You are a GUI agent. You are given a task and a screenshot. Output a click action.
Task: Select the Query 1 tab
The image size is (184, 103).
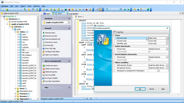[x=79, y=17]
